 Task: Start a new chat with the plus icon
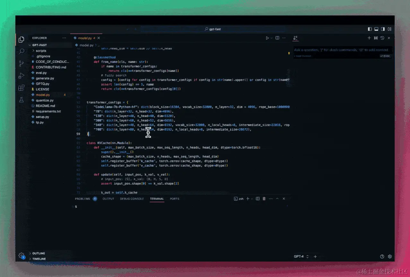click(x=369, y=38)
